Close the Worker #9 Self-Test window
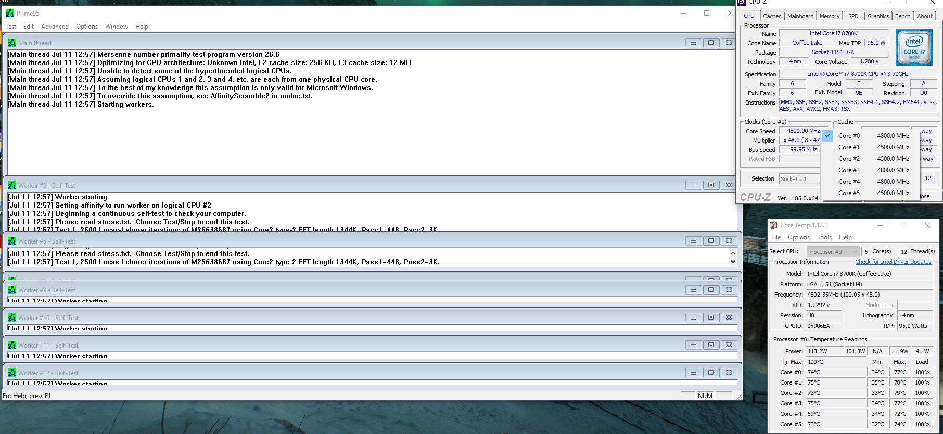The height and width of the screenshot is (434, 943). 729,290
